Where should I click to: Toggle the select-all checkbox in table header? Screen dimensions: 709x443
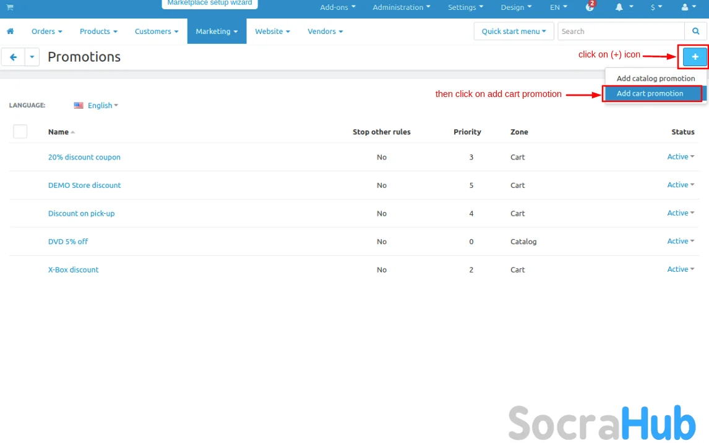click(x=20, y=132)
